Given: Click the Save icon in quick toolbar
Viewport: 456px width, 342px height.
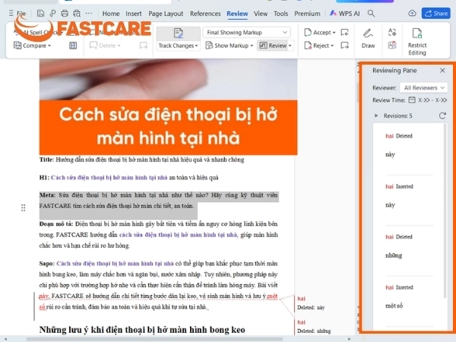Looking at the screenshot, I should pyautogui.click(x=40, y=14).
